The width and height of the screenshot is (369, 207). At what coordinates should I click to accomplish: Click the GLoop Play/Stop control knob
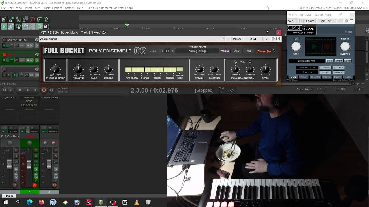point(296,46)
